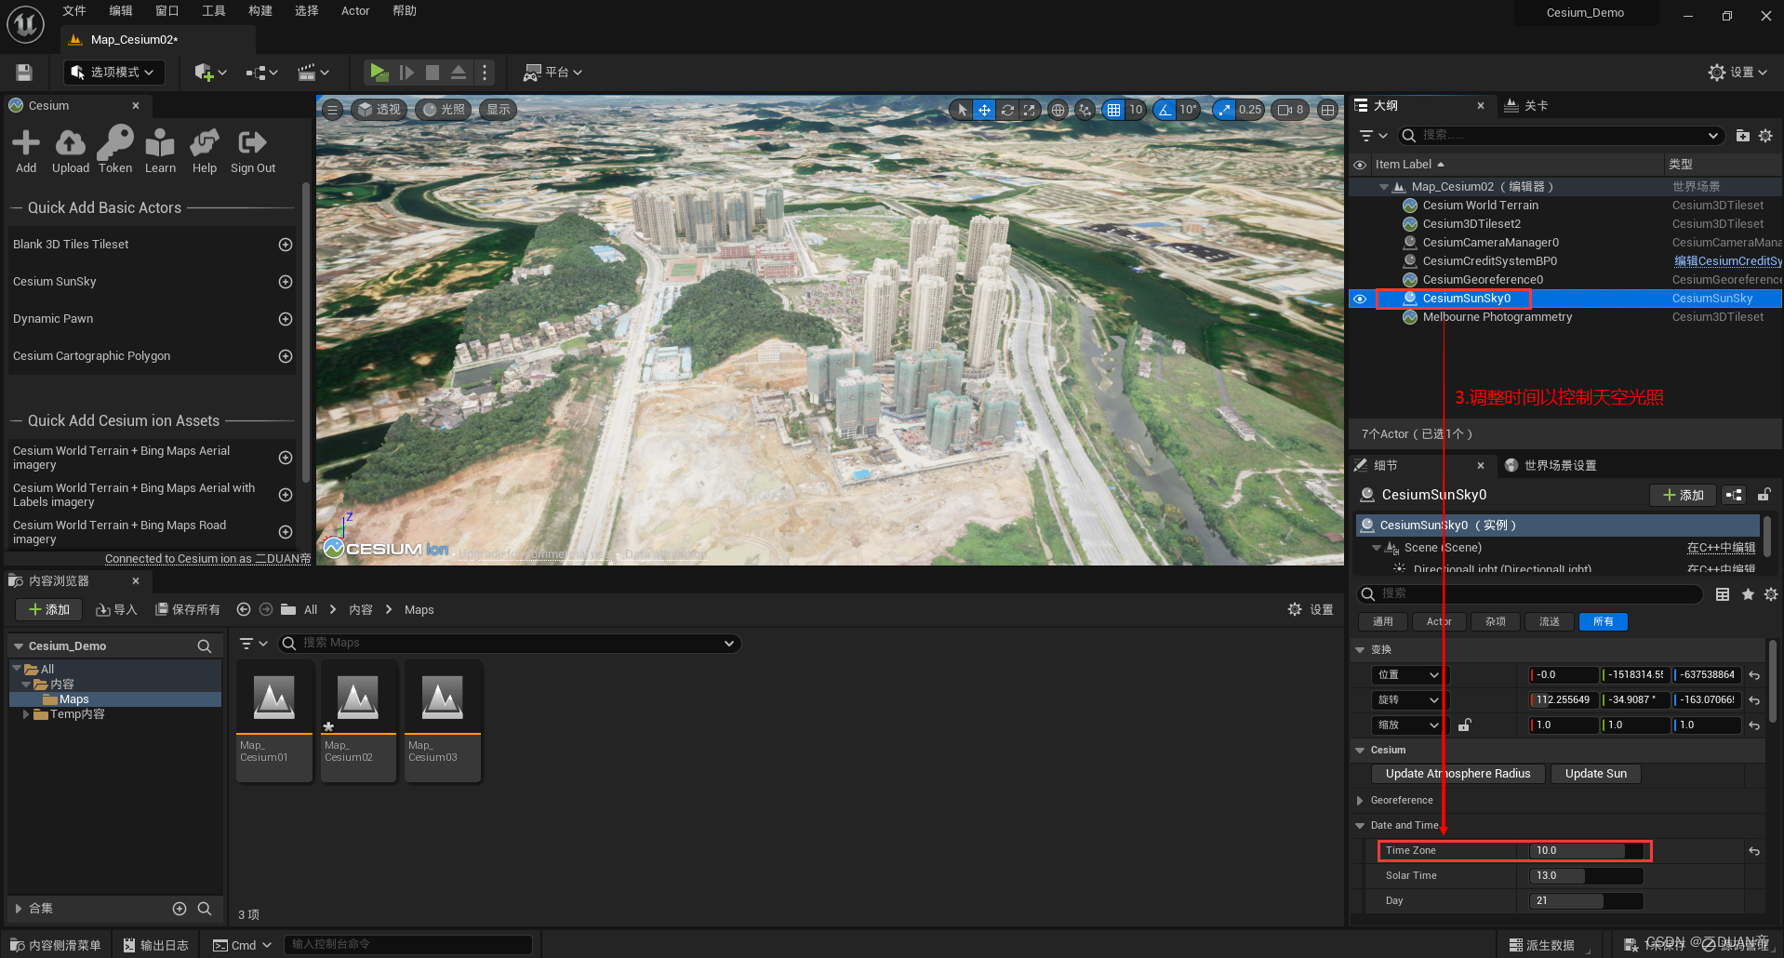Open the 文件 menu

tap(74, 11)
